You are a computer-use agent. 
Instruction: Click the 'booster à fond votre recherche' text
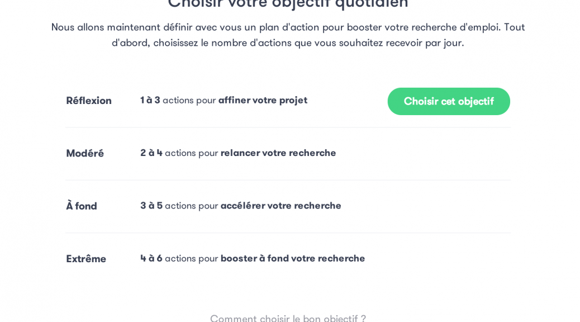tap(293, 258)
